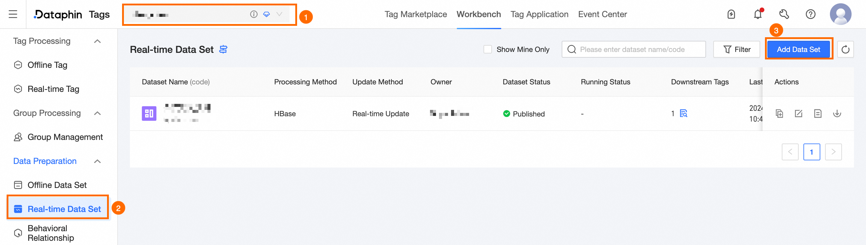
Task: Click the Add Data Set button
Action: 798,49
